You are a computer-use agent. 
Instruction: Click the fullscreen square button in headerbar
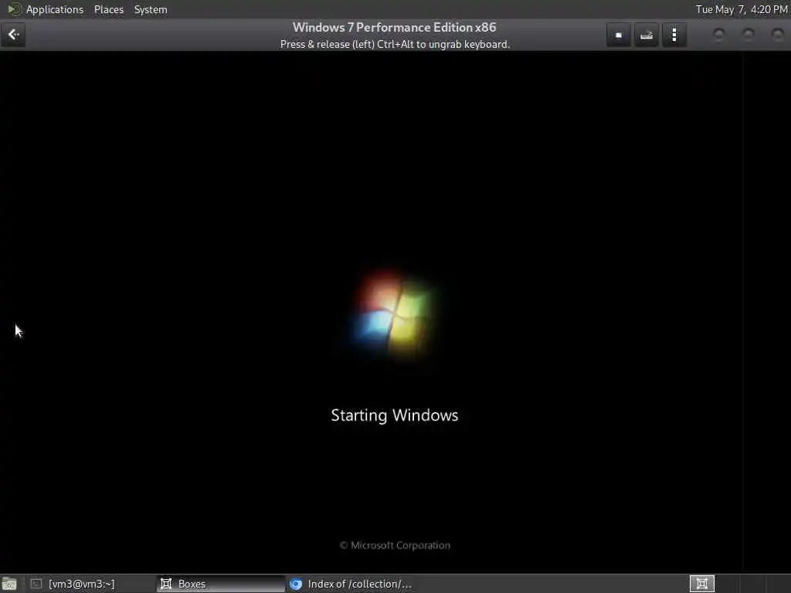pos(619,35)
